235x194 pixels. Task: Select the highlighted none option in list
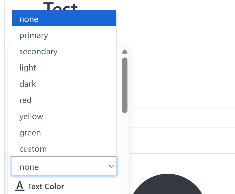click(x=64, y=19)
